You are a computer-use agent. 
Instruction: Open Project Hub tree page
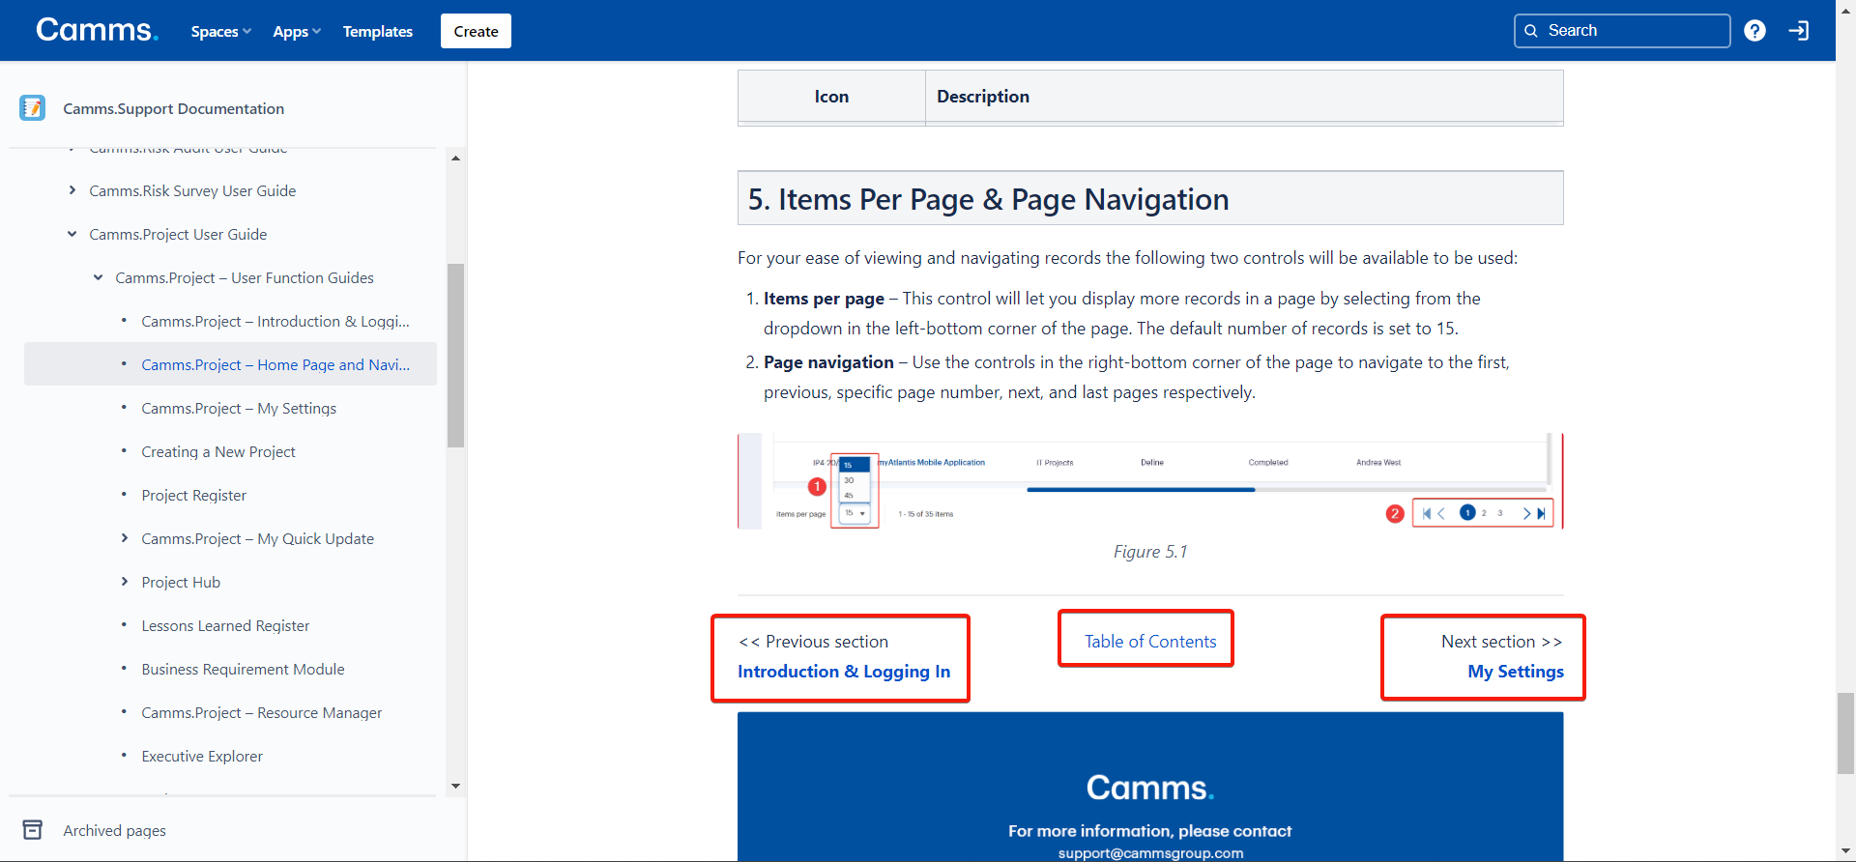pos(181,582)
